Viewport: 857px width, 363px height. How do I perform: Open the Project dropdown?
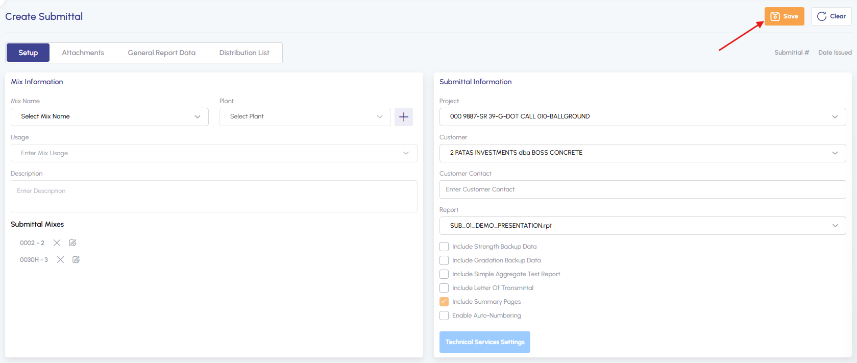(x=642, y=117)
